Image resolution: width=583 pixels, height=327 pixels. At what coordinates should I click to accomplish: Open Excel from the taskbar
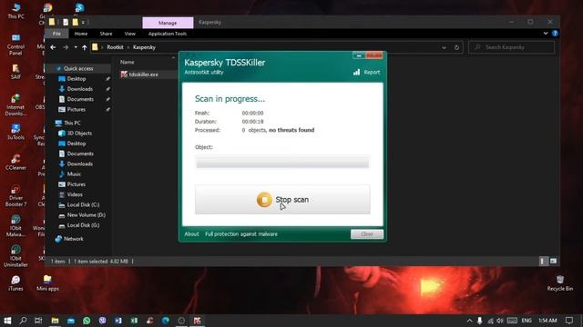(x=134, y=321)
